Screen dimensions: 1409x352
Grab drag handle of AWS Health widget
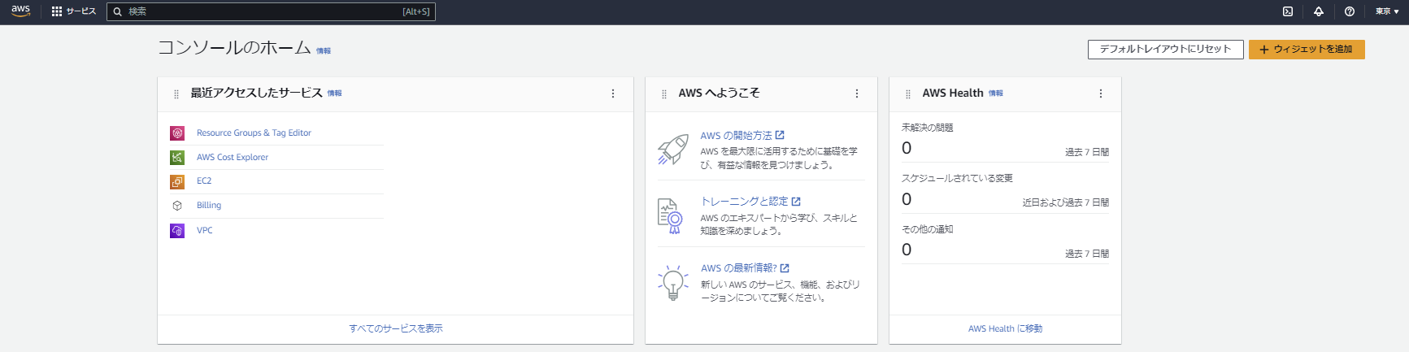[908, 94]
